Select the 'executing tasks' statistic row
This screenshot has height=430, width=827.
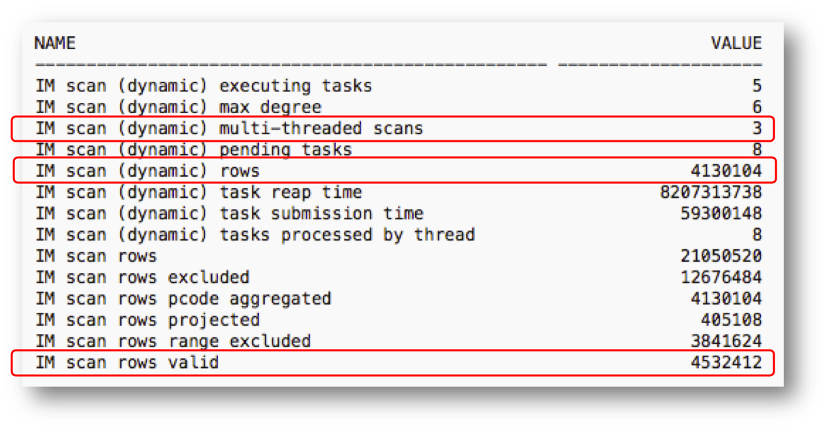pos(204,86)
